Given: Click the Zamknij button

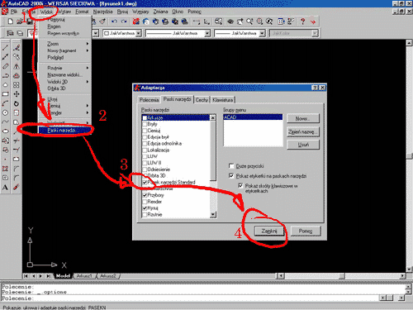Looking at the screenshot, I should [269, 231].
